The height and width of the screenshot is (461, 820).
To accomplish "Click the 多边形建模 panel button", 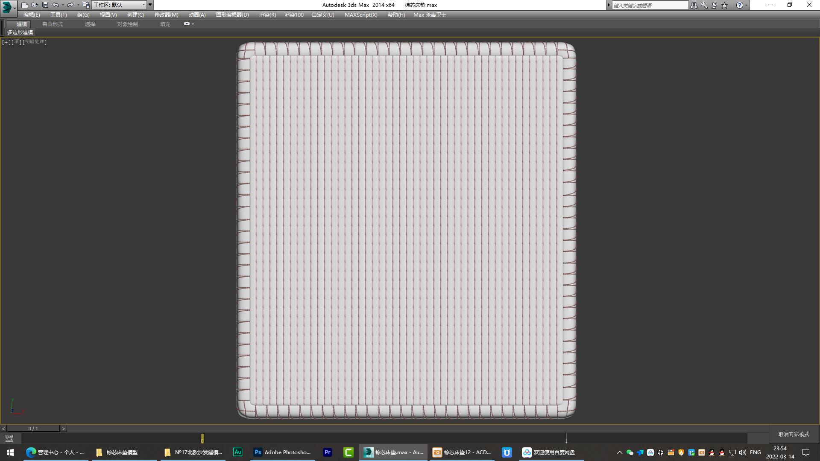I will coord(20,32).
